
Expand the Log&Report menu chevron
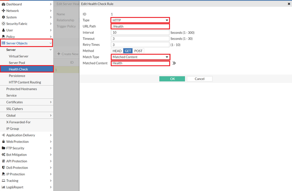coord(51,187)
